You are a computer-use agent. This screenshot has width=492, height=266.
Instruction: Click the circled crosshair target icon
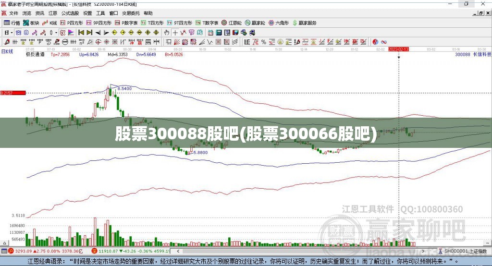[98, 42]
